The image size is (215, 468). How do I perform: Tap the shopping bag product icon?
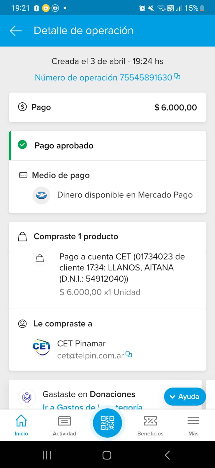(x=40, y=258)
